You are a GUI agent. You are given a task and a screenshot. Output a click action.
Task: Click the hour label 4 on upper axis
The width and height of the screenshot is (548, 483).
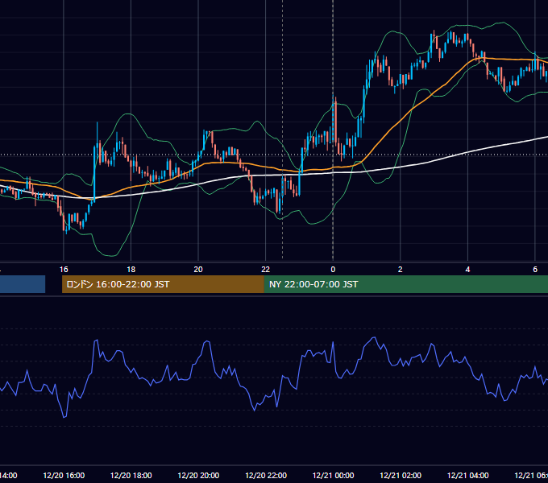click(x=467, y=270)
